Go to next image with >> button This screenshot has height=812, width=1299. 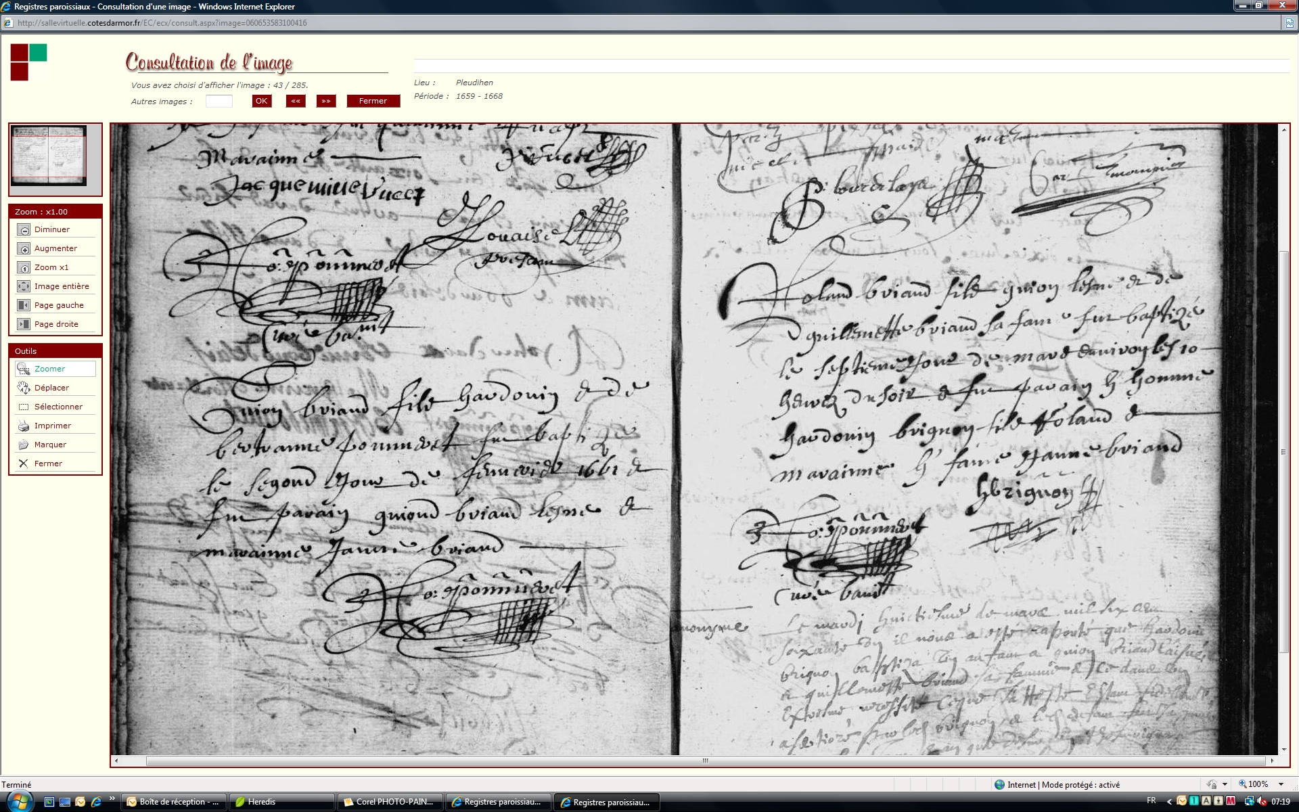326,101
